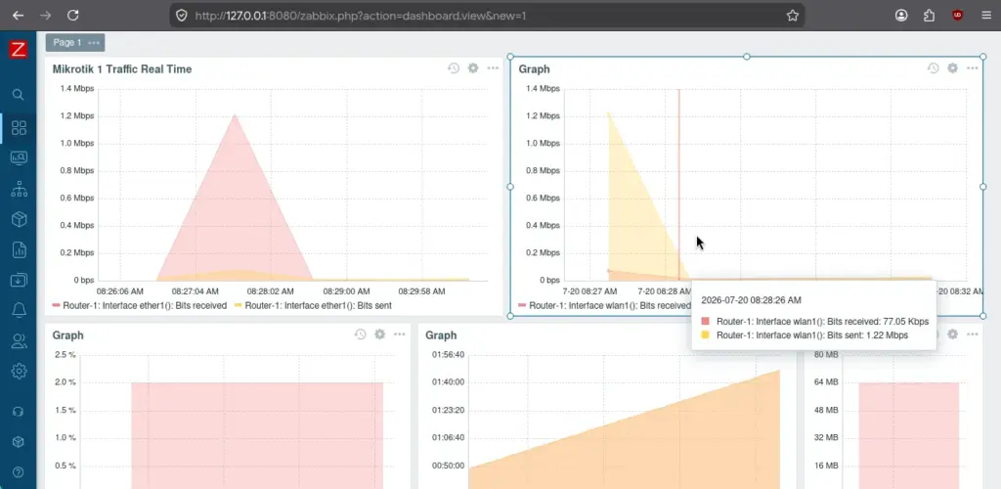The width and height of the screenshot is (1001, 489).
Task: Open the Integrations sidebar icon
Action: 19,442
